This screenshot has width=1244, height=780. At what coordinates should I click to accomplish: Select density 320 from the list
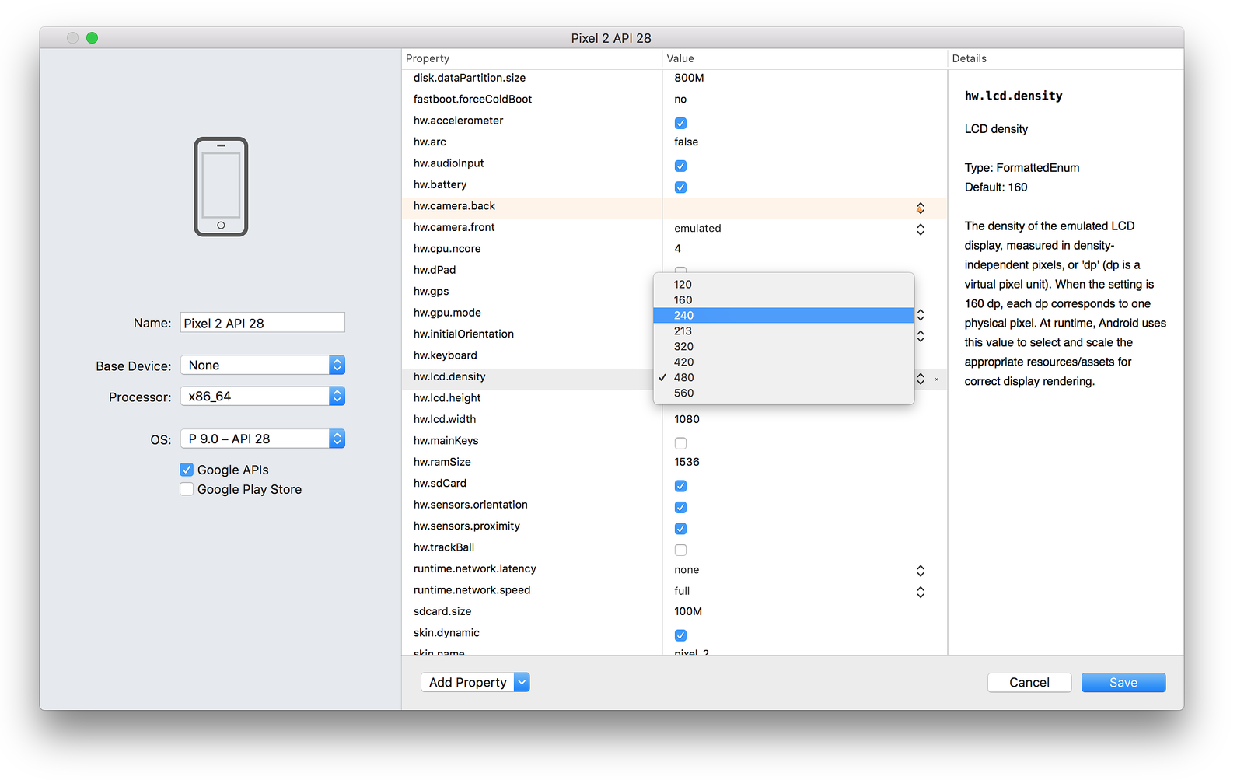point(784,346)
